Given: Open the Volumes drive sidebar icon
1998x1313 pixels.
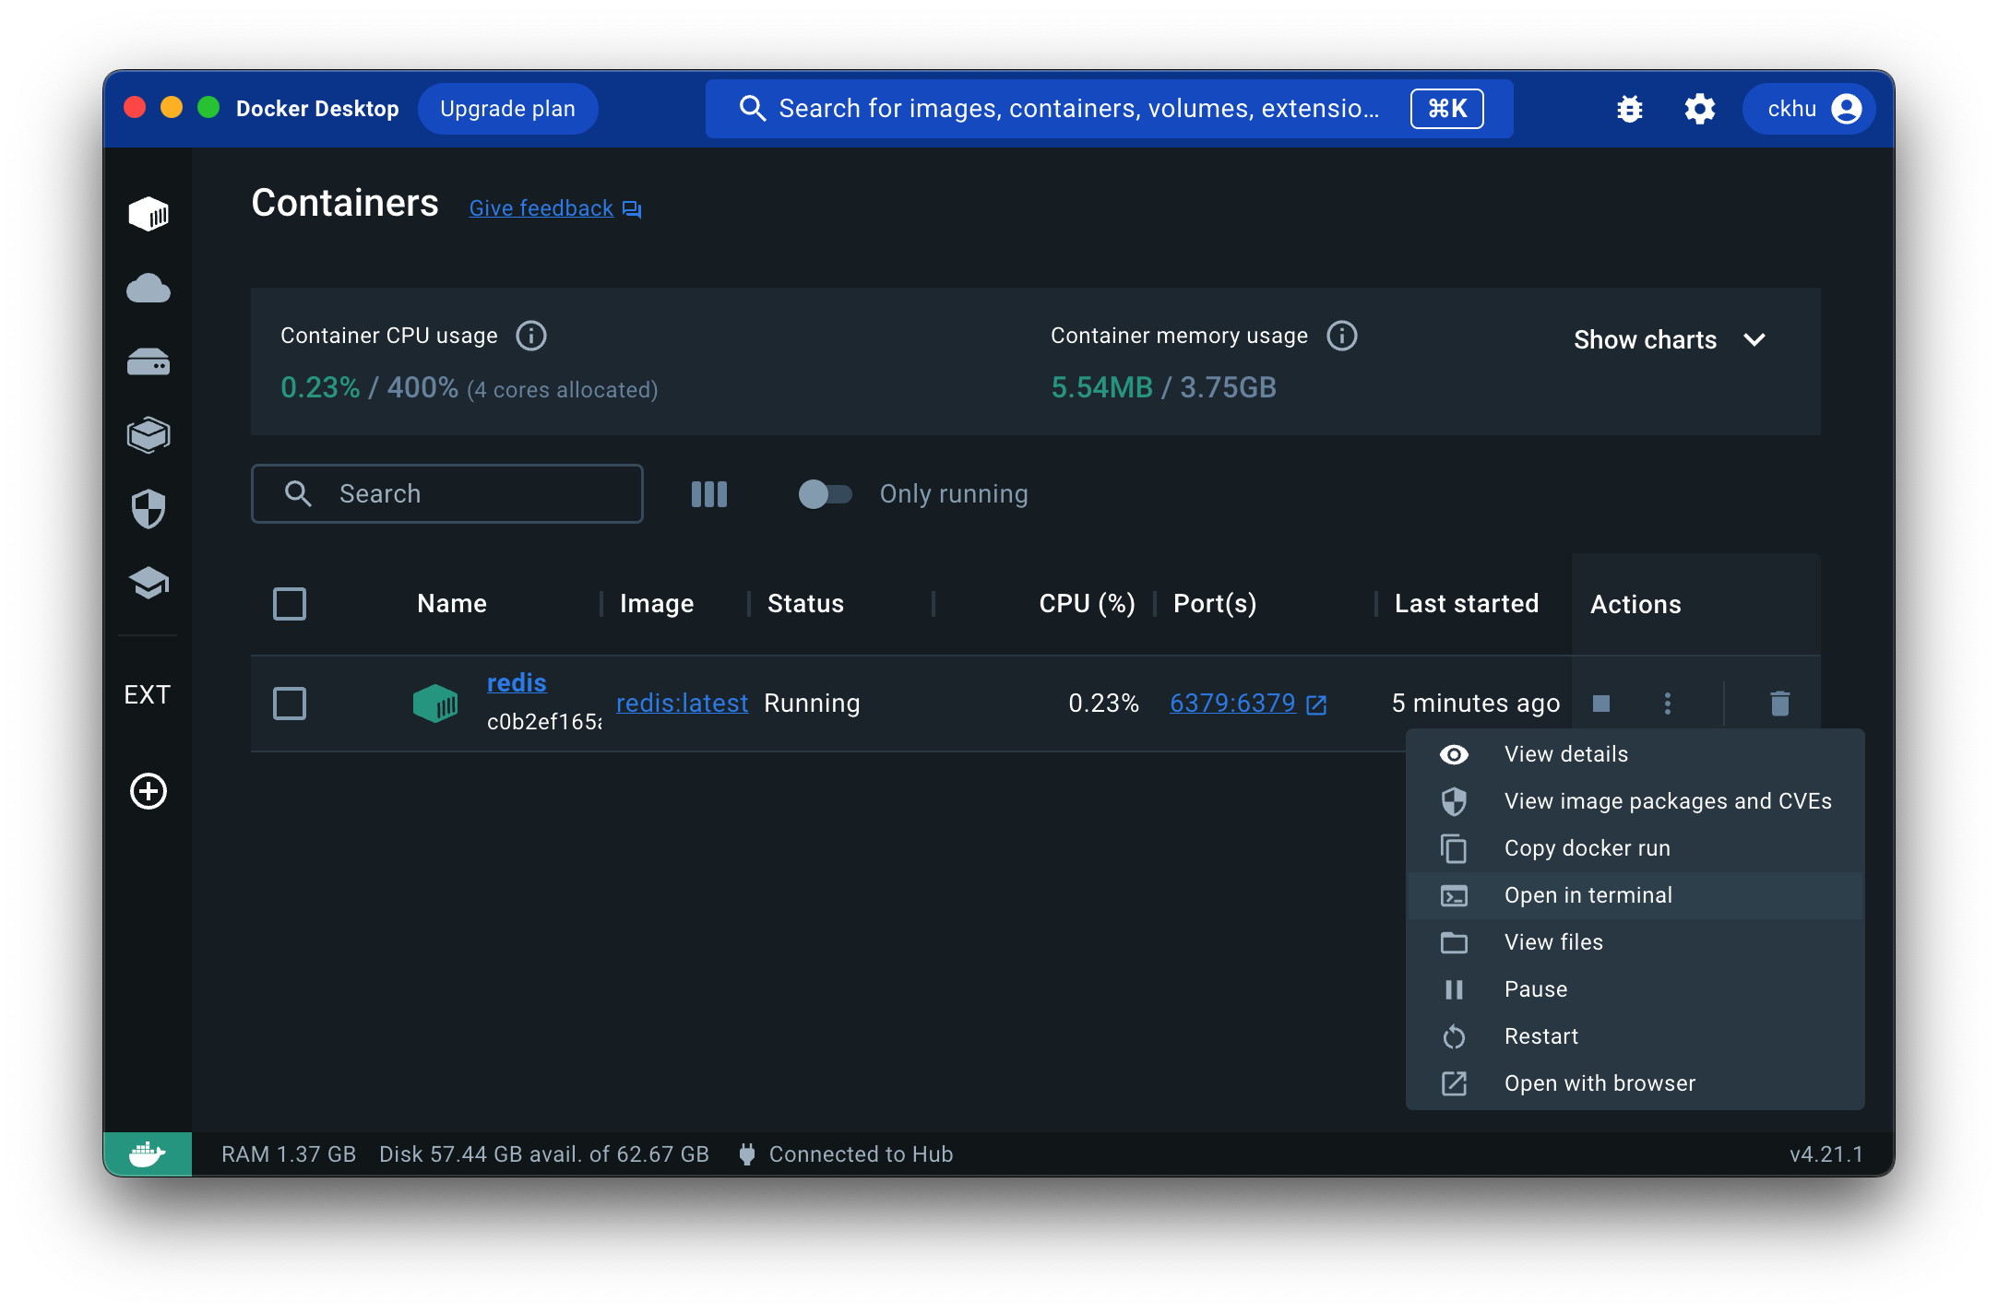Looking at the screenshot, I should [x=148, y=361].
